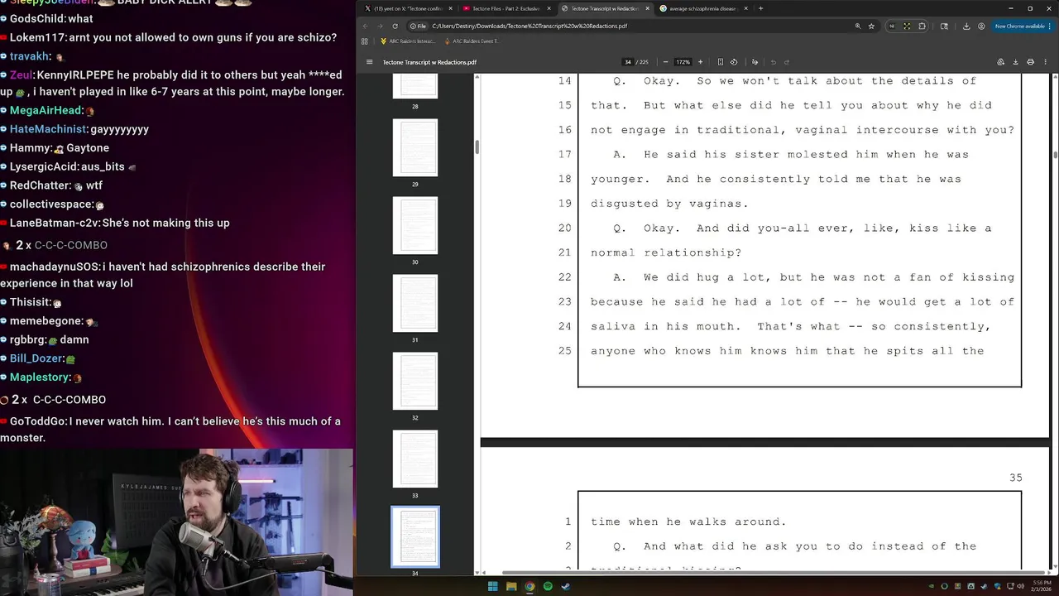The width and height of the screenshot is (1059, 596).
Task: Click the 172% zoom level field
Action: pyautogui.click(x=683, y=62)
